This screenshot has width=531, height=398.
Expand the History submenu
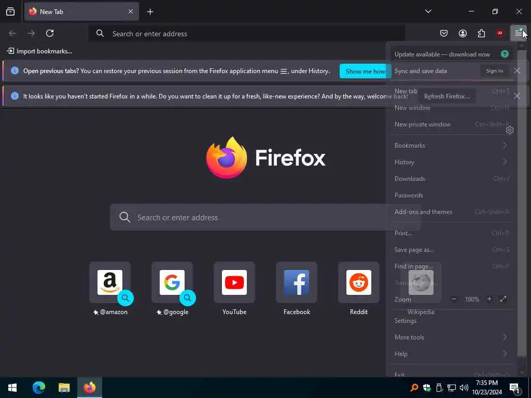(x=452, y=162)
